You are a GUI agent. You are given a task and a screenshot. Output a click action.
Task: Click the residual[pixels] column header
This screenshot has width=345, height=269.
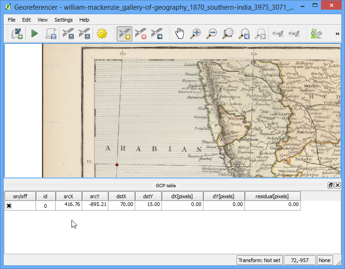tap(273, 196)
